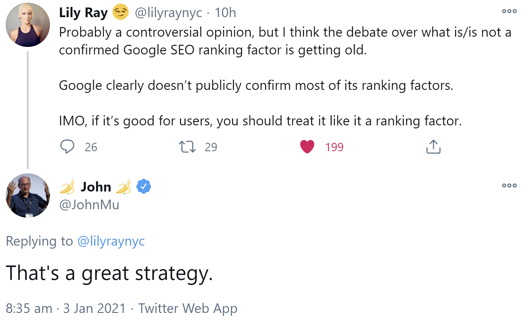Click the 8:35 am 3 Jan 2021 timestamp

pyautogui.click(x=66, y=308)
